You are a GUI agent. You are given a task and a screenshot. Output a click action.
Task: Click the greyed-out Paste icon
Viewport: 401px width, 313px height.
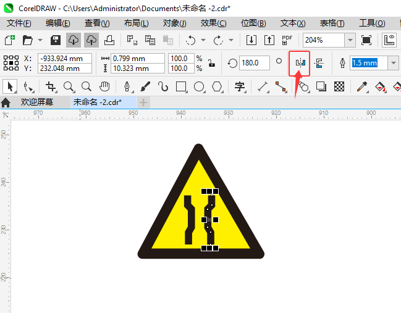[168, 40]
